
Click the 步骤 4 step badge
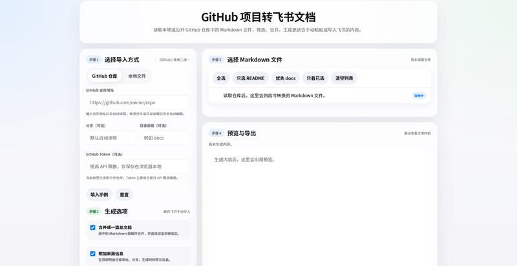216,133
